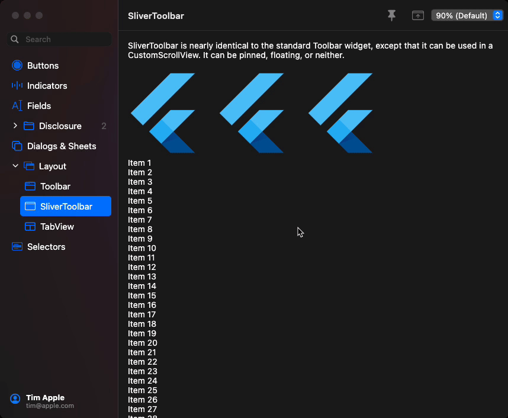Click list entry Item 12

[x=142, y=267]
